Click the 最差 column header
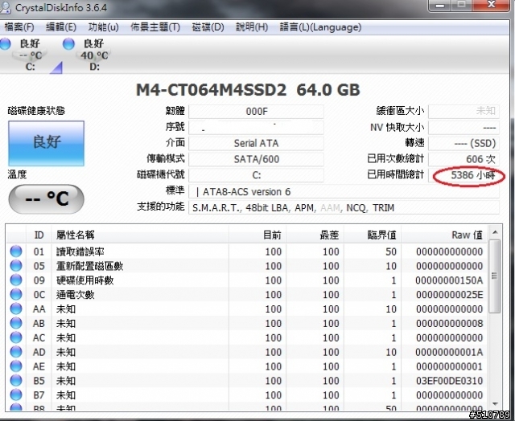 [x=315, y=235]
